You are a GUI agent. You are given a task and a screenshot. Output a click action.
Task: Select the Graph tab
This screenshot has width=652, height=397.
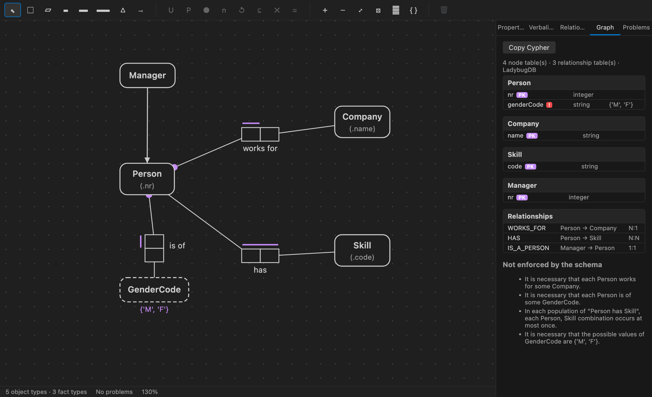click(x=605, y=27)
